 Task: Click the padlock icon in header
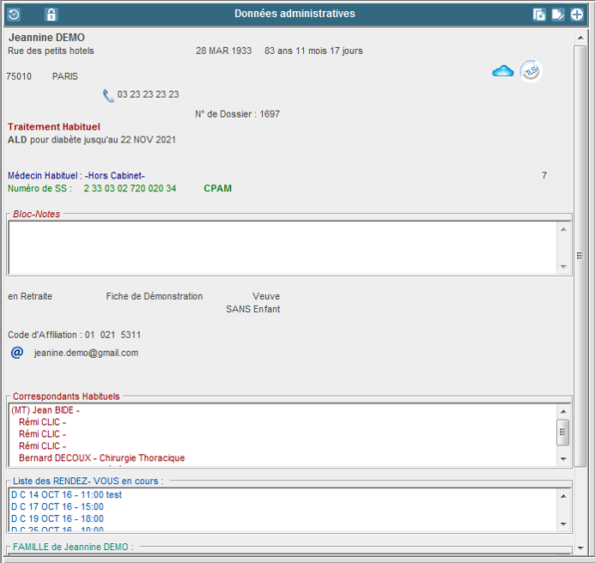[x=51, y=14]
